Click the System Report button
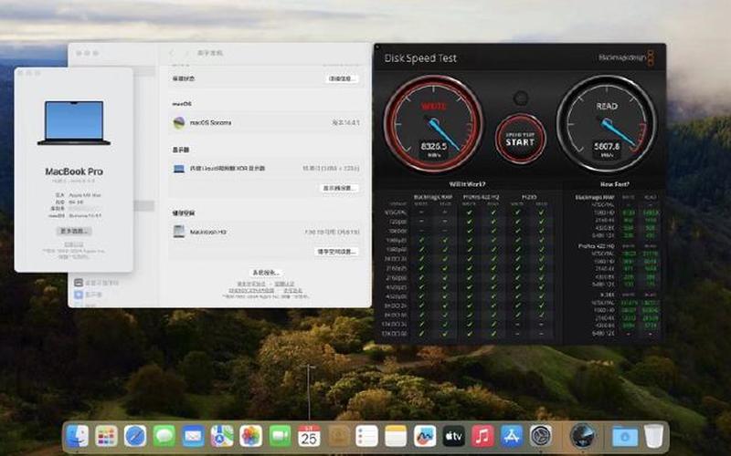 pyautogui.click(x=266, y=273)
